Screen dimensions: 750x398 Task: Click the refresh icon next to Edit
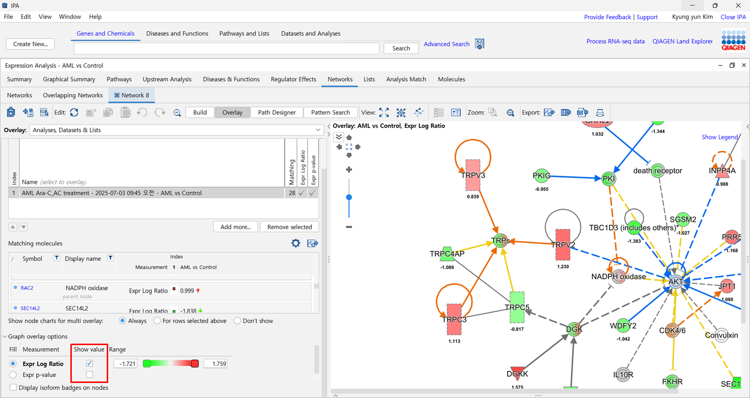74,112
